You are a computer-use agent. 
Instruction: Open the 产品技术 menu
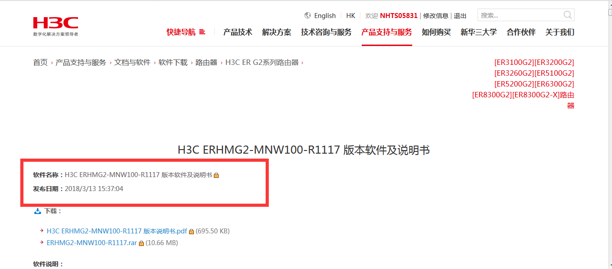(x=238, y=32)
